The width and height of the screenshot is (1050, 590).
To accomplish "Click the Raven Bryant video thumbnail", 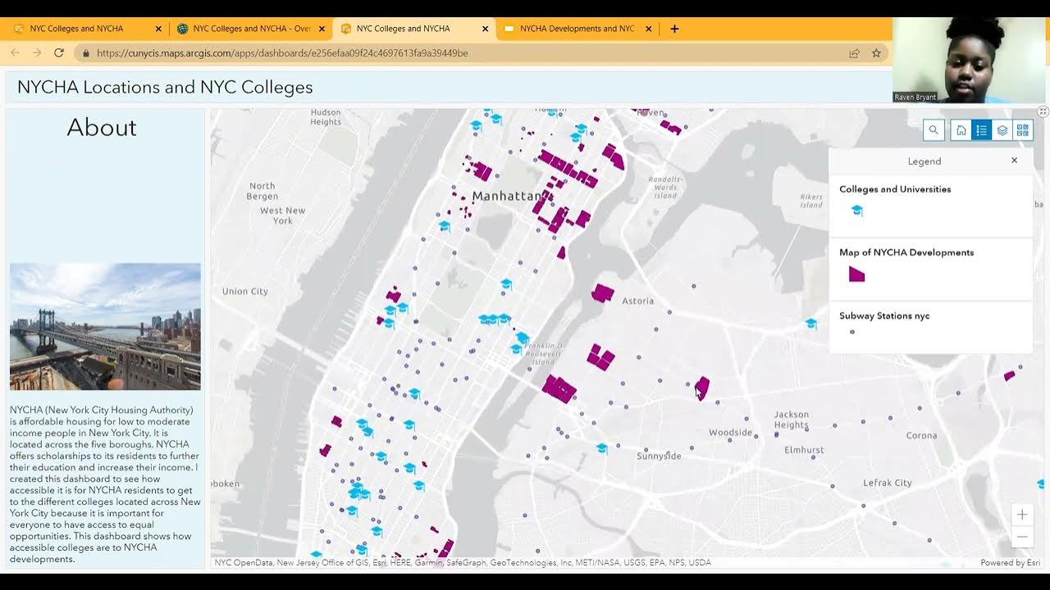I will [971, 61].
